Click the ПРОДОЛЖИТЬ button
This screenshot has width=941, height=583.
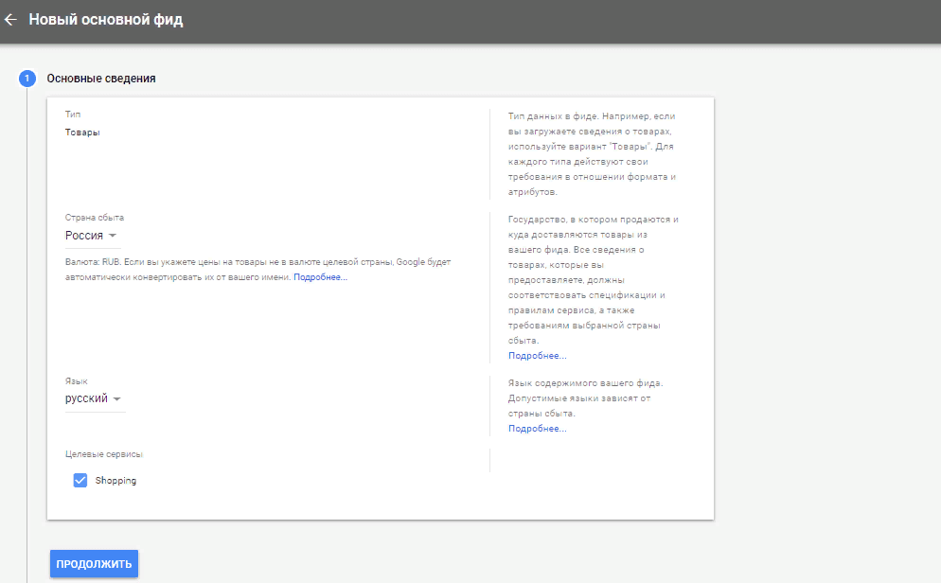[x=95, y=564]
